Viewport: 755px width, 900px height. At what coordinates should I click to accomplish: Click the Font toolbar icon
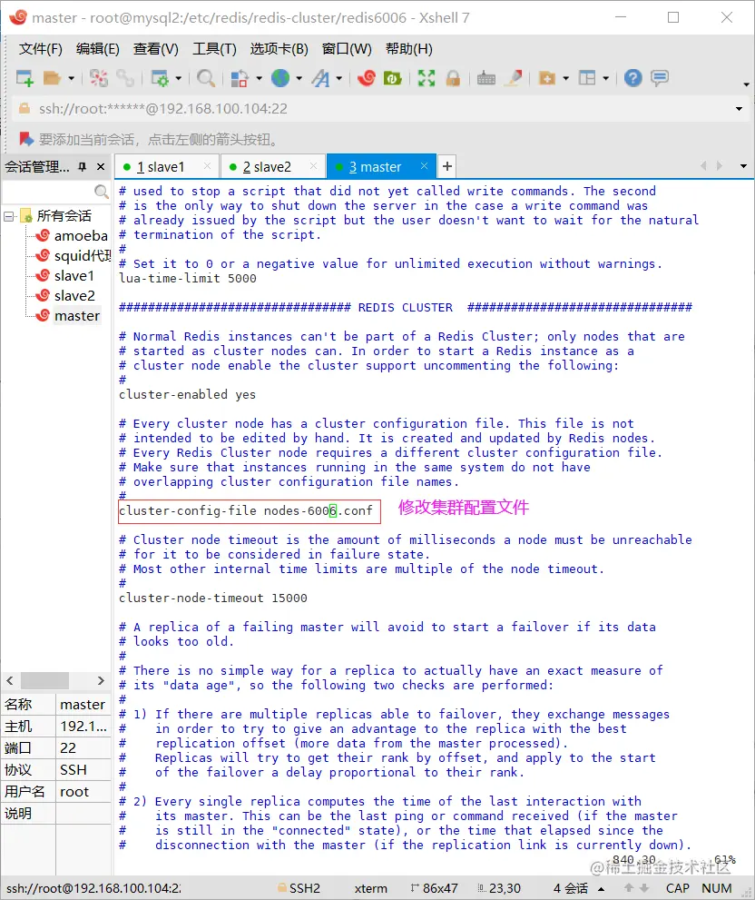tap(320, 78)
